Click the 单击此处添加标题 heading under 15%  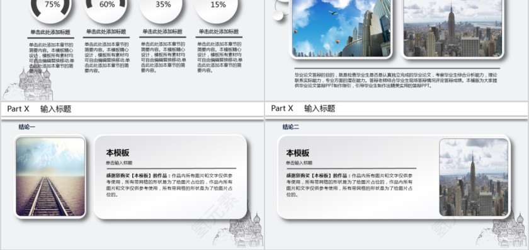[x=219, y=31]
